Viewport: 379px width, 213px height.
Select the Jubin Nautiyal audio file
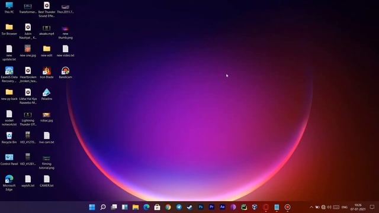[x=28, y=31]
